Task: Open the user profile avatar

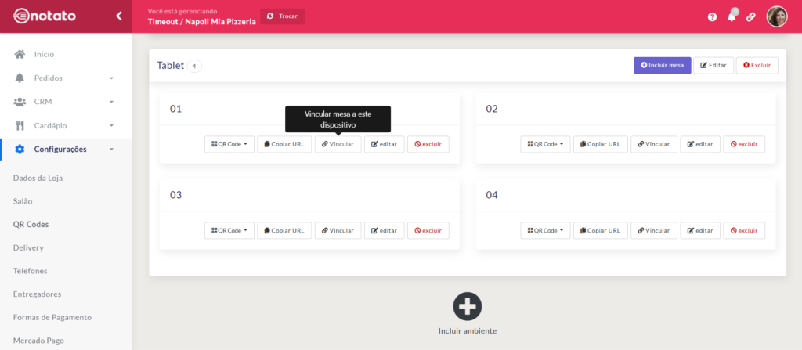Action: click(x=776, y=16)
